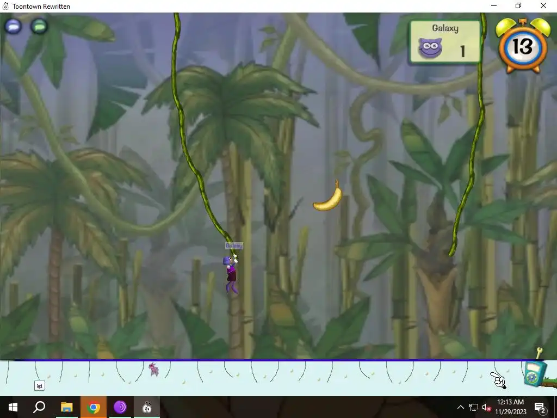
Task: Click the alarm clock timer showing 13
Action: coord(523,46)
